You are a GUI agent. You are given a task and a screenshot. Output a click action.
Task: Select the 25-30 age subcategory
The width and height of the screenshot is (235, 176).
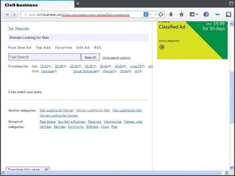point(74,66)
